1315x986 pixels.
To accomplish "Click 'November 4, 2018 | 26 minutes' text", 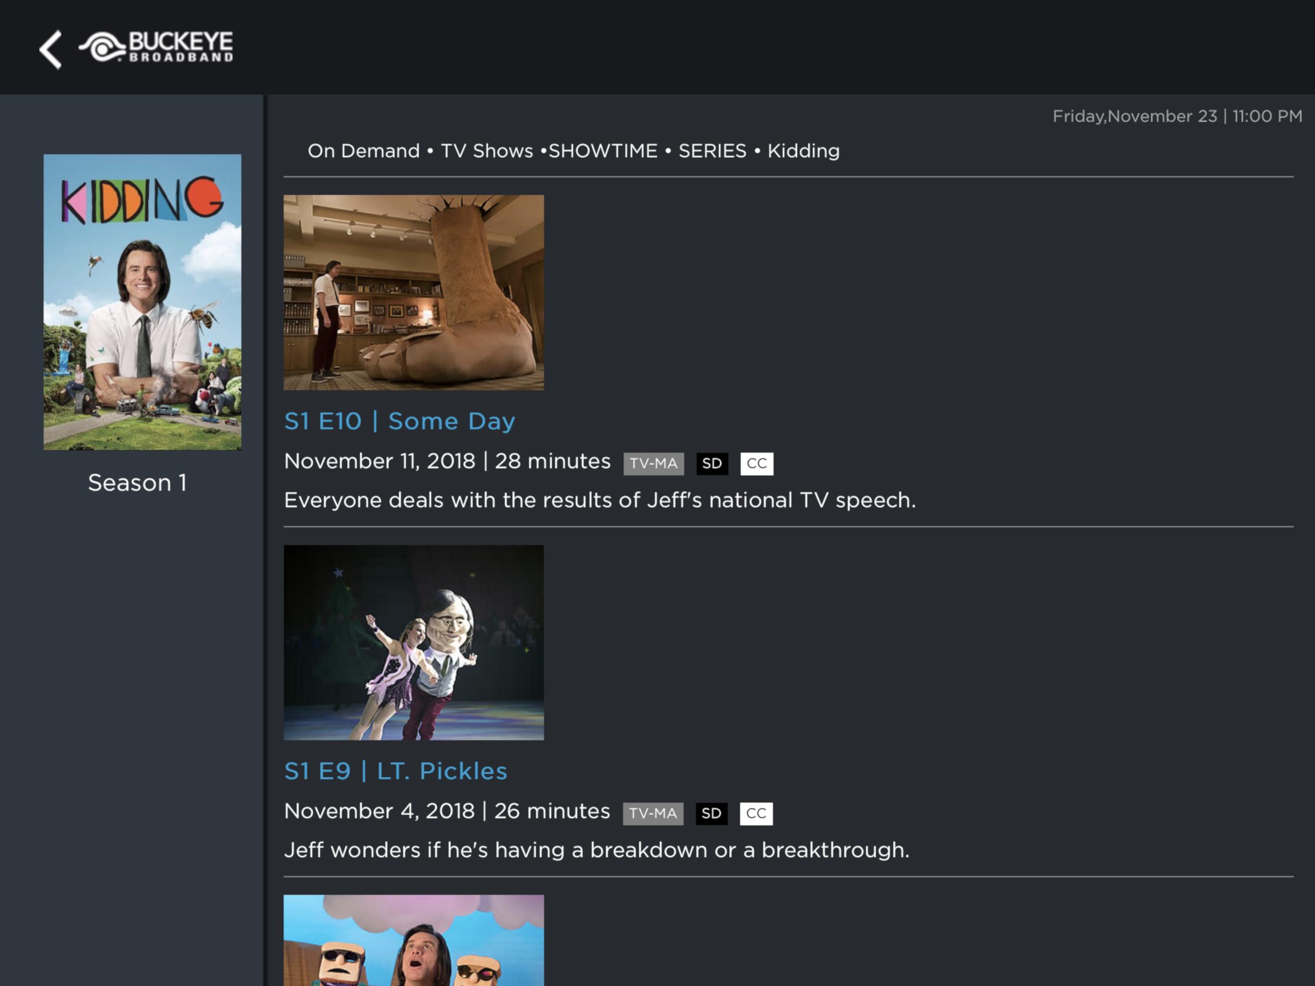I will click(447, 811).
